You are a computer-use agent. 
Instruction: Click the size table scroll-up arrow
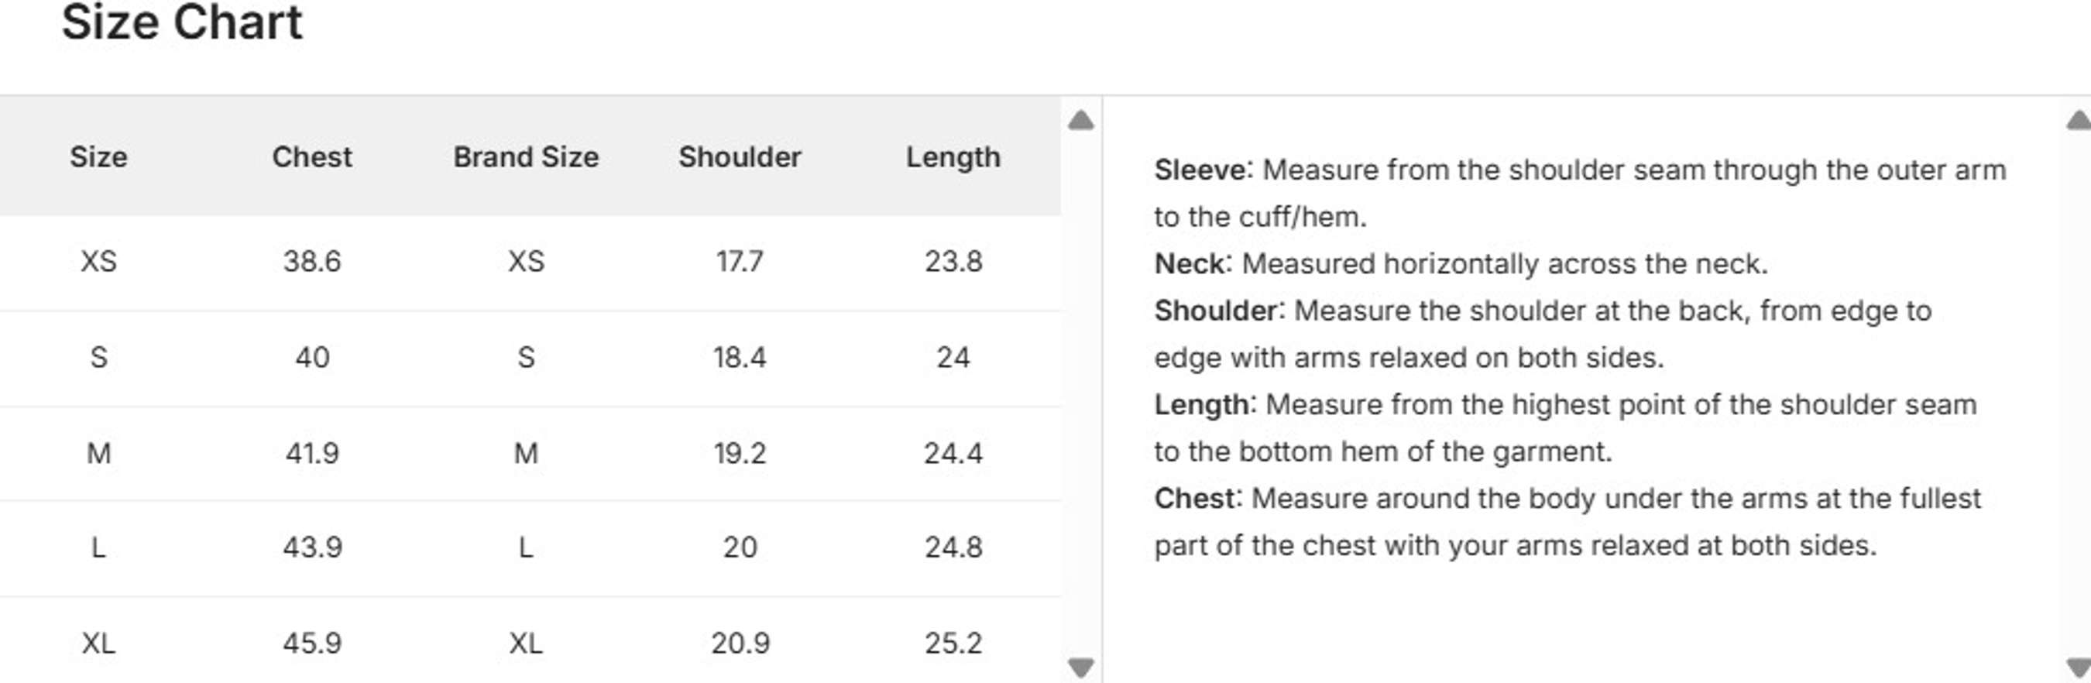[1081, 121]
